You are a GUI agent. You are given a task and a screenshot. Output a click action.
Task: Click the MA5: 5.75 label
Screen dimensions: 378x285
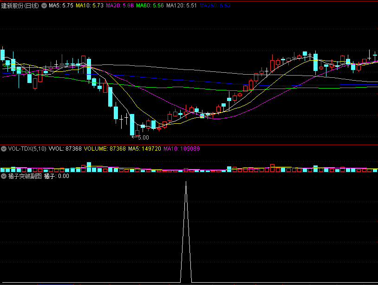[x=61, y=6]
